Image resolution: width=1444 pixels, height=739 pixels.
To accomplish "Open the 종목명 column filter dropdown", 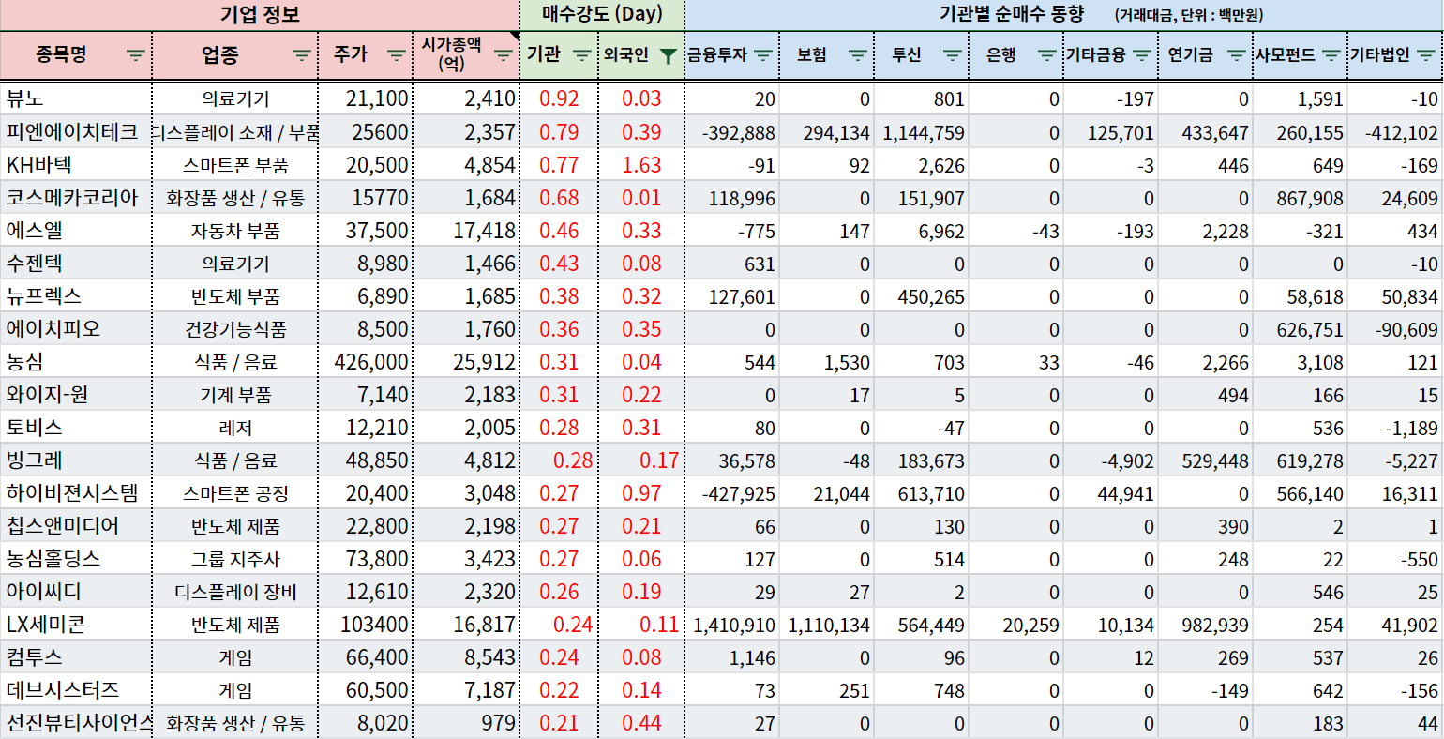I will pos(136,55).
